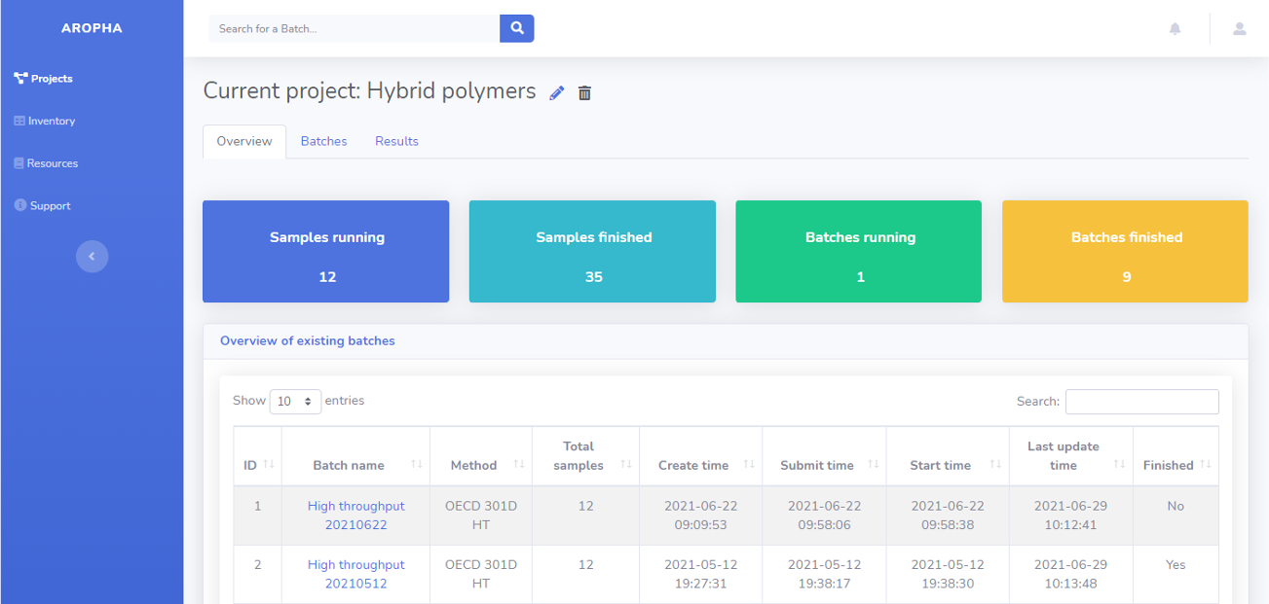Open the user profile icon
1269x604 pixels.
click(x=1239, y=29)
